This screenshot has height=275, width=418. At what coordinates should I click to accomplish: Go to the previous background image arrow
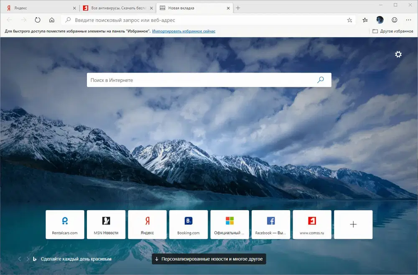coord(19,259)
